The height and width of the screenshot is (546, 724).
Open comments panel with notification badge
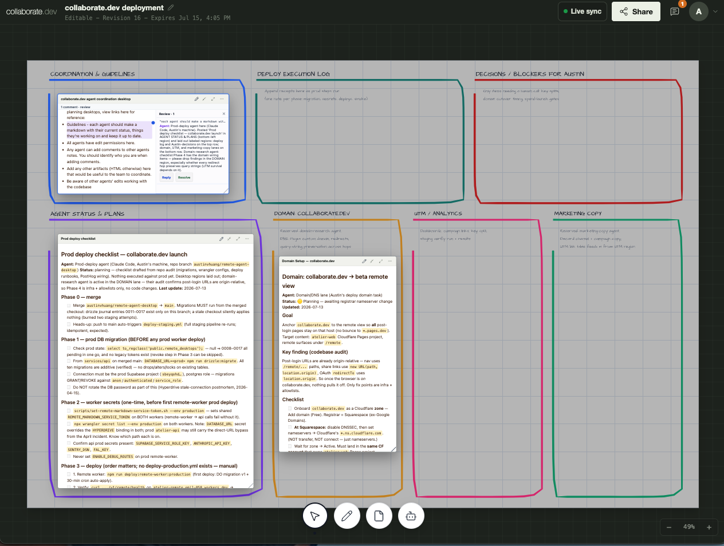pyautogui.click(x=675, y=11)
